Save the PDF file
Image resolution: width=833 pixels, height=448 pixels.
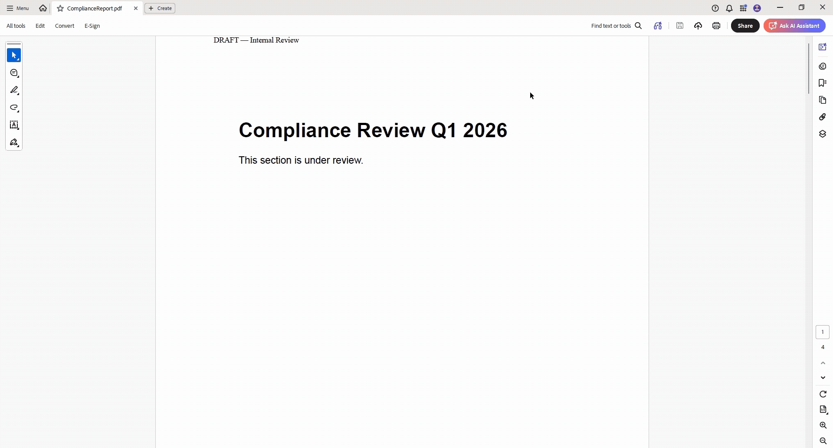coord(680,26)
